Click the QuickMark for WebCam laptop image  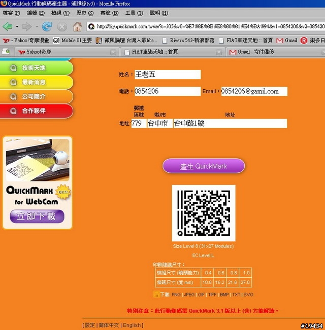point(38,160)
